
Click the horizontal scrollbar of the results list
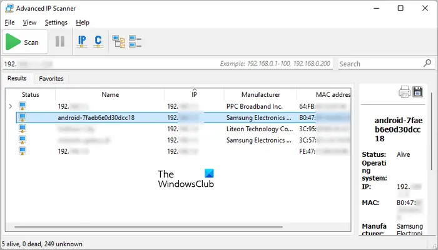149,227
